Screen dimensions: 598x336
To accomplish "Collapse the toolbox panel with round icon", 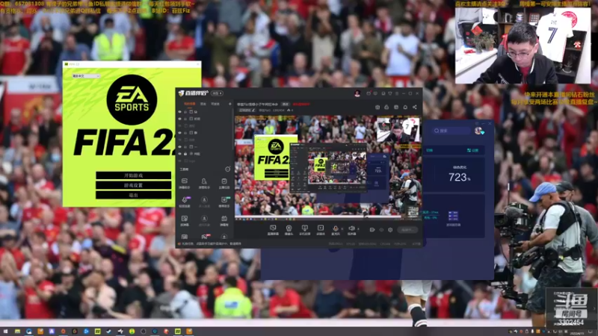I will pyautogui.click(x=228, y=169).
